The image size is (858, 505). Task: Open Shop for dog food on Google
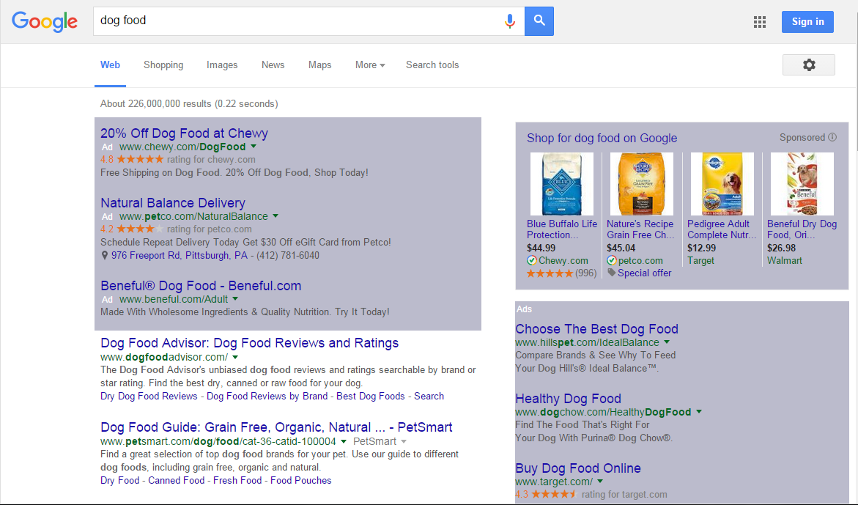(602, 139)
